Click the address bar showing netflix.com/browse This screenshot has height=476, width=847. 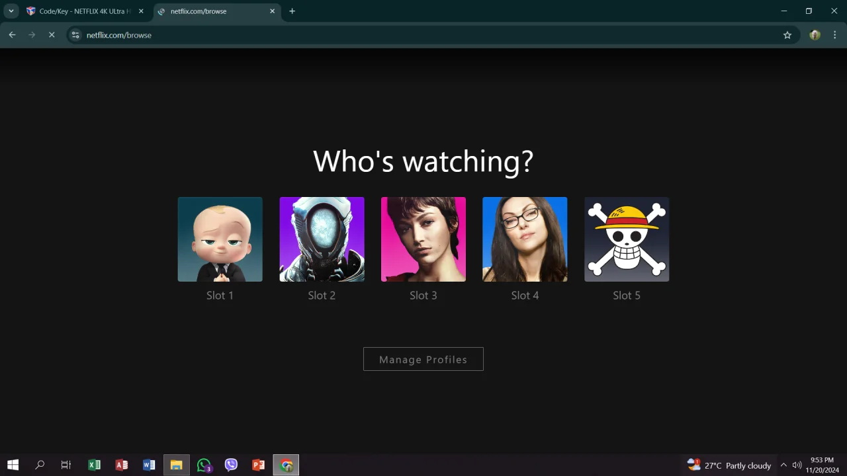pos(432,35)
